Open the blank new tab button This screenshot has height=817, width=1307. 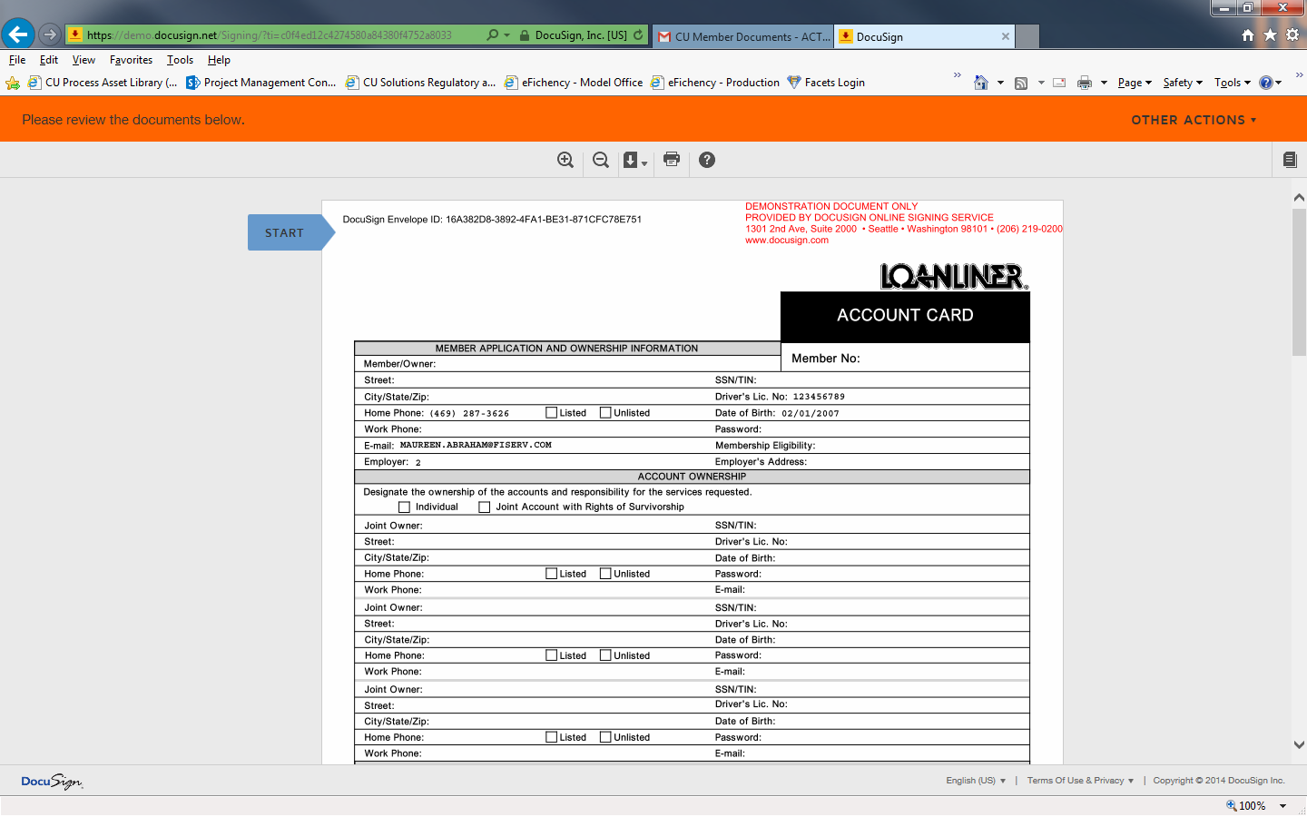[1027, 36]
